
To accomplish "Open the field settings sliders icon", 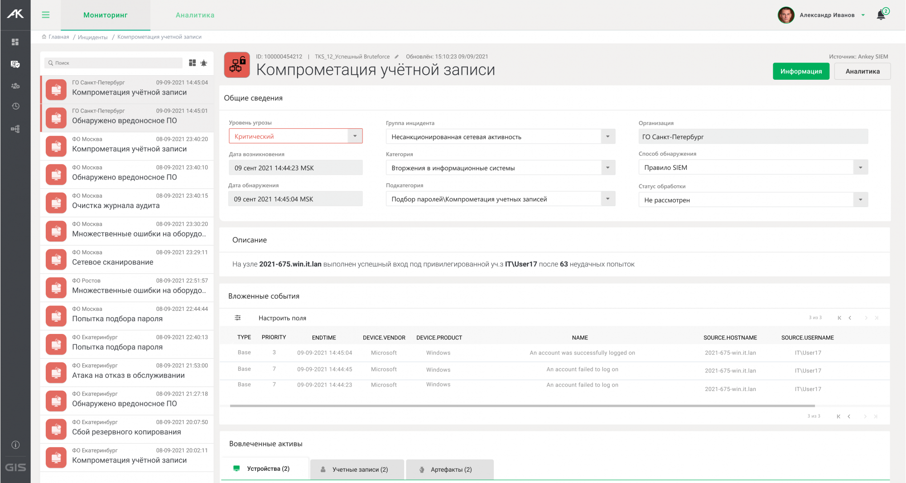I will 238,318.
